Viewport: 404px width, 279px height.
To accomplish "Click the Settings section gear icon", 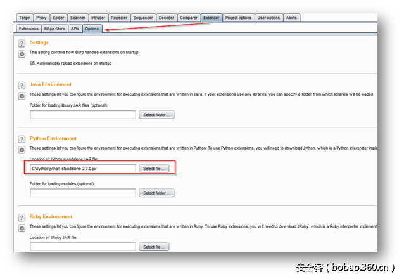I will pos(22,54).
